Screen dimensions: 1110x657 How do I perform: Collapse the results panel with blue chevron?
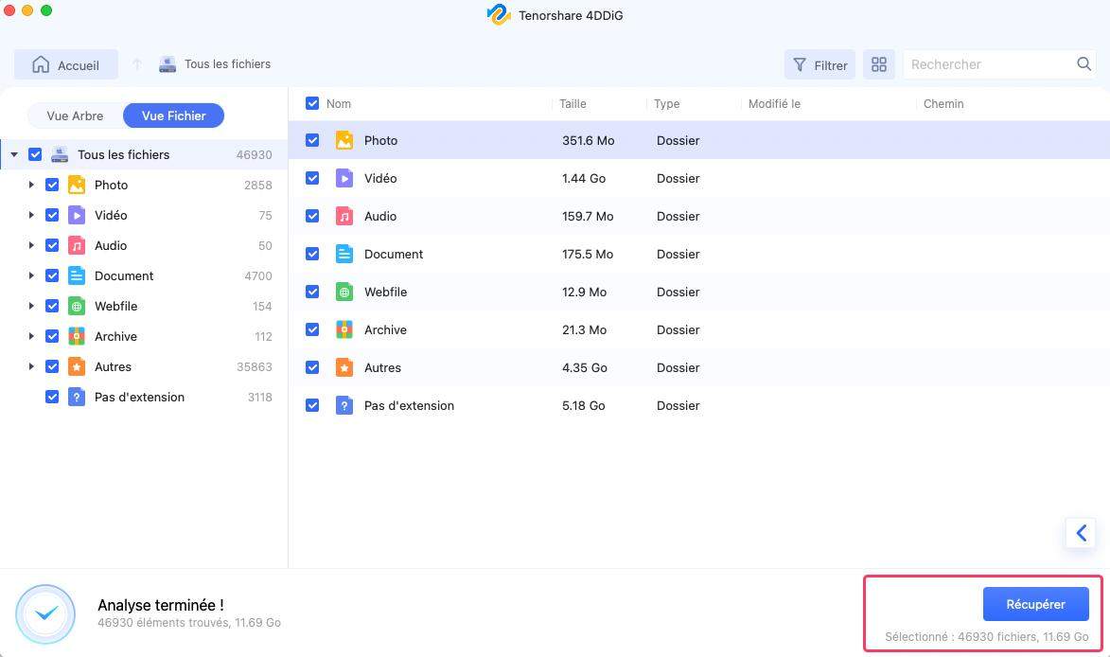(x=1081, y=532)
